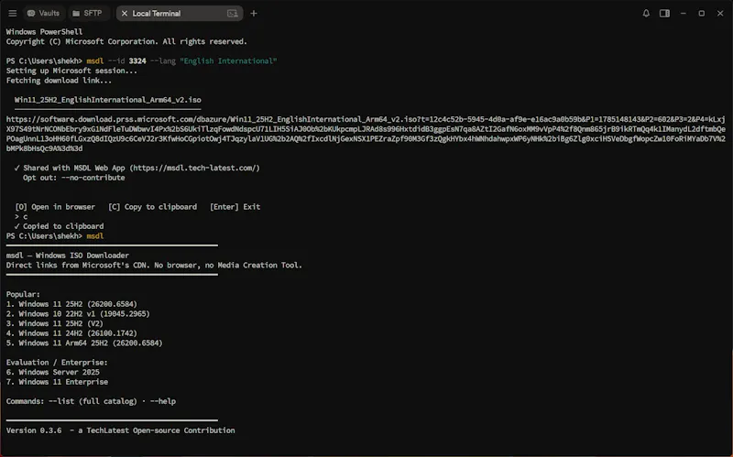Image resolution: width=733 pixels, height=457 pixels.
Task: Switch to the Vaults tab
Action: point(43,13)
